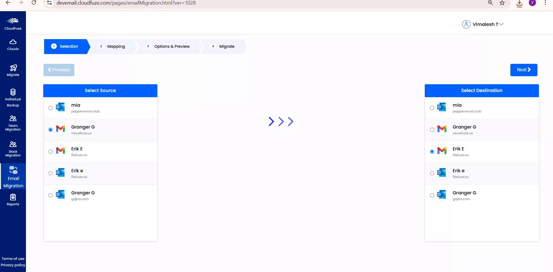This screenshot has width=553, height=272.
Task: Select destination mia radio button
Action: tap(432, 108)
